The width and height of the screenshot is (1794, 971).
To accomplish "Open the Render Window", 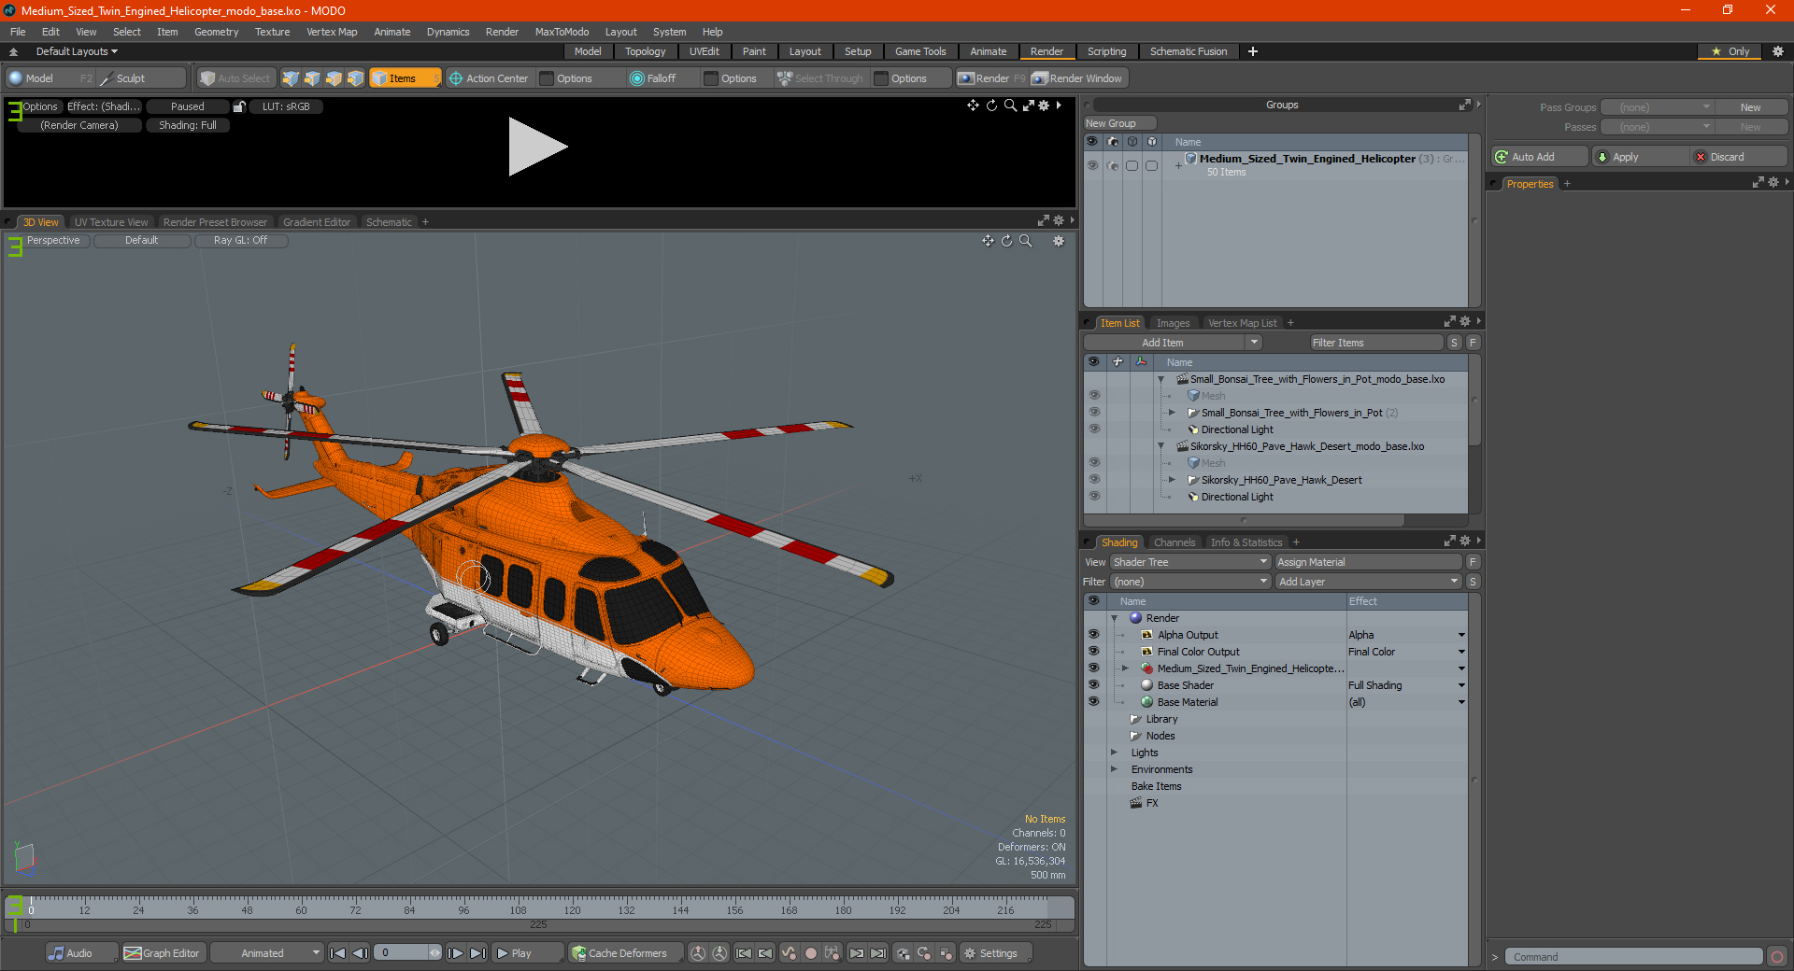I will pos(1077,78).
